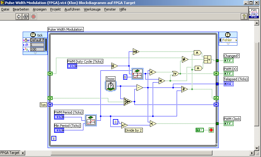Open the Datei menu
Screen dimensions: 261x157
(x=5, y=9)
